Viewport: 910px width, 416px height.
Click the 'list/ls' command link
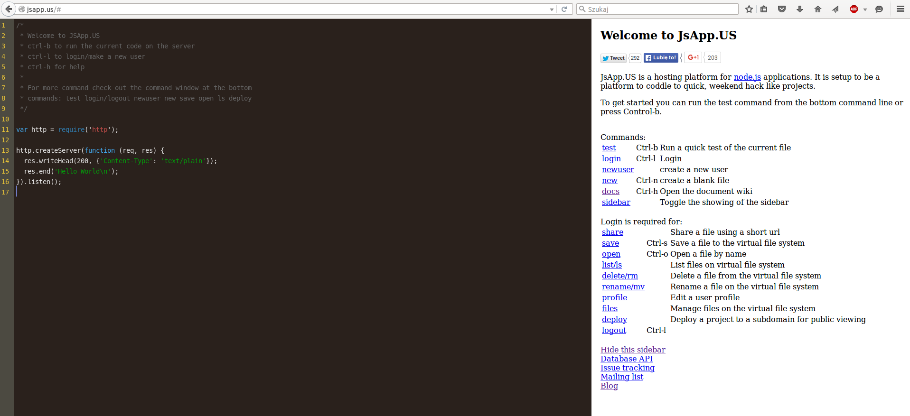[612, 265]
